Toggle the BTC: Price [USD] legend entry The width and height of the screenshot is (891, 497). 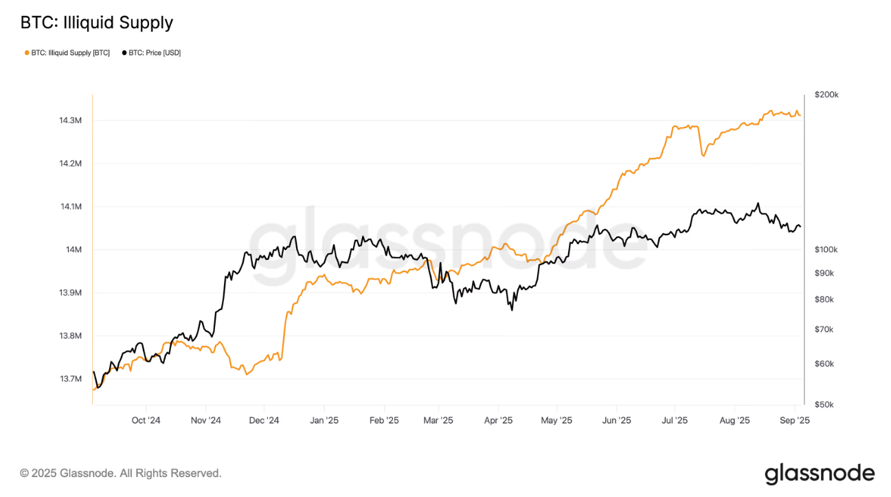[151, 52]
